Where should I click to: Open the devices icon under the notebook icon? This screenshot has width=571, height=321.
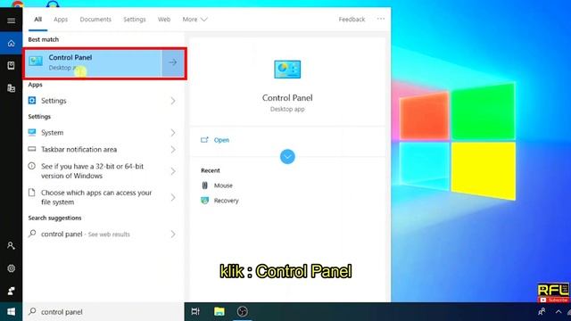click(11, 88)
